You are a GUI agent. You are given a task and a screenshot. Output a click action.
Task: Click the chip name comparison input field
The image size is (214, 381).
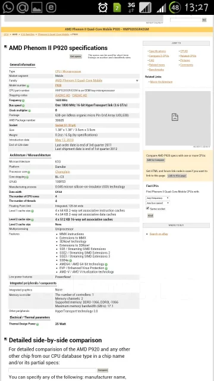click(x=52, y=370)
